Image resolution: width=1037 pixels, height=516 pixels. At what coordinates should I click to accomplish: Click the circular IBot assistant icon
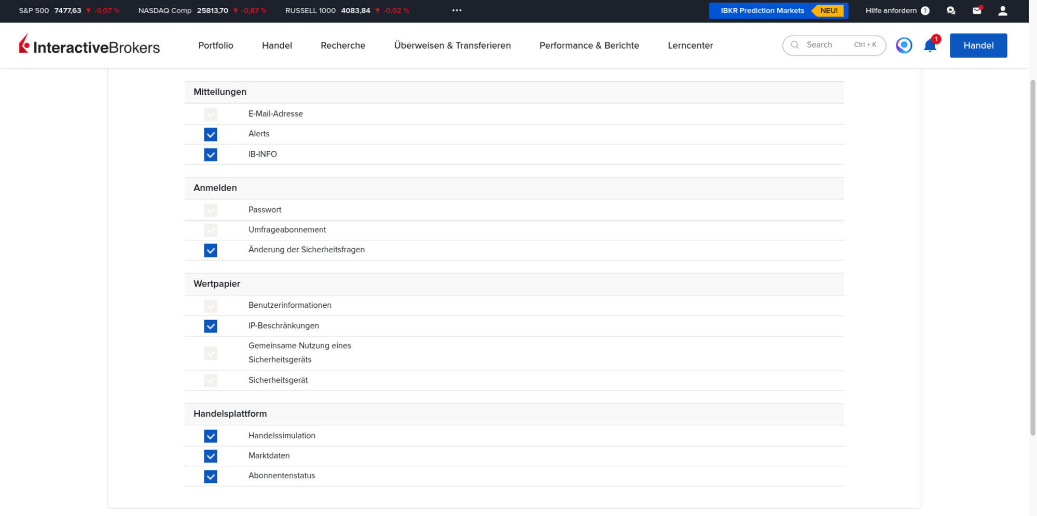[904, 46]
